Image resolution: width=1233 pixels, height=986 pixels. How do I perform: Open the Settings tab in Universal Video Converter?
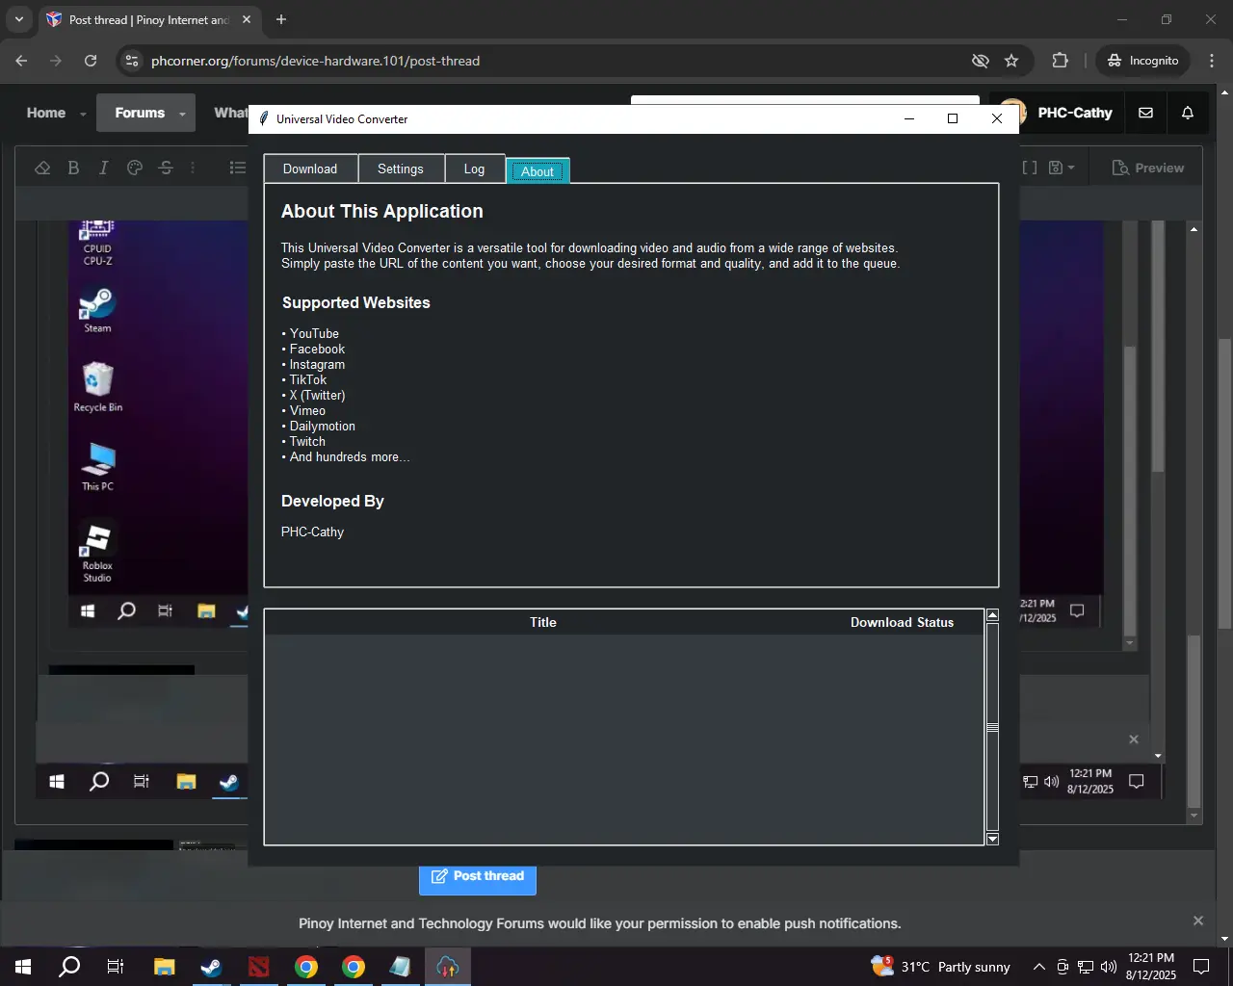401,169
